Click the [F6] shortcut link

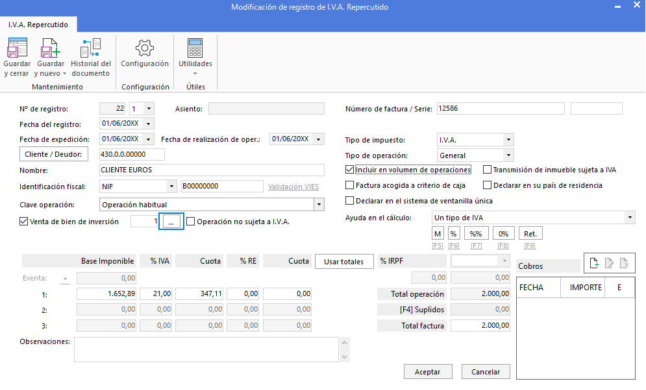click(x=454, y=246)
